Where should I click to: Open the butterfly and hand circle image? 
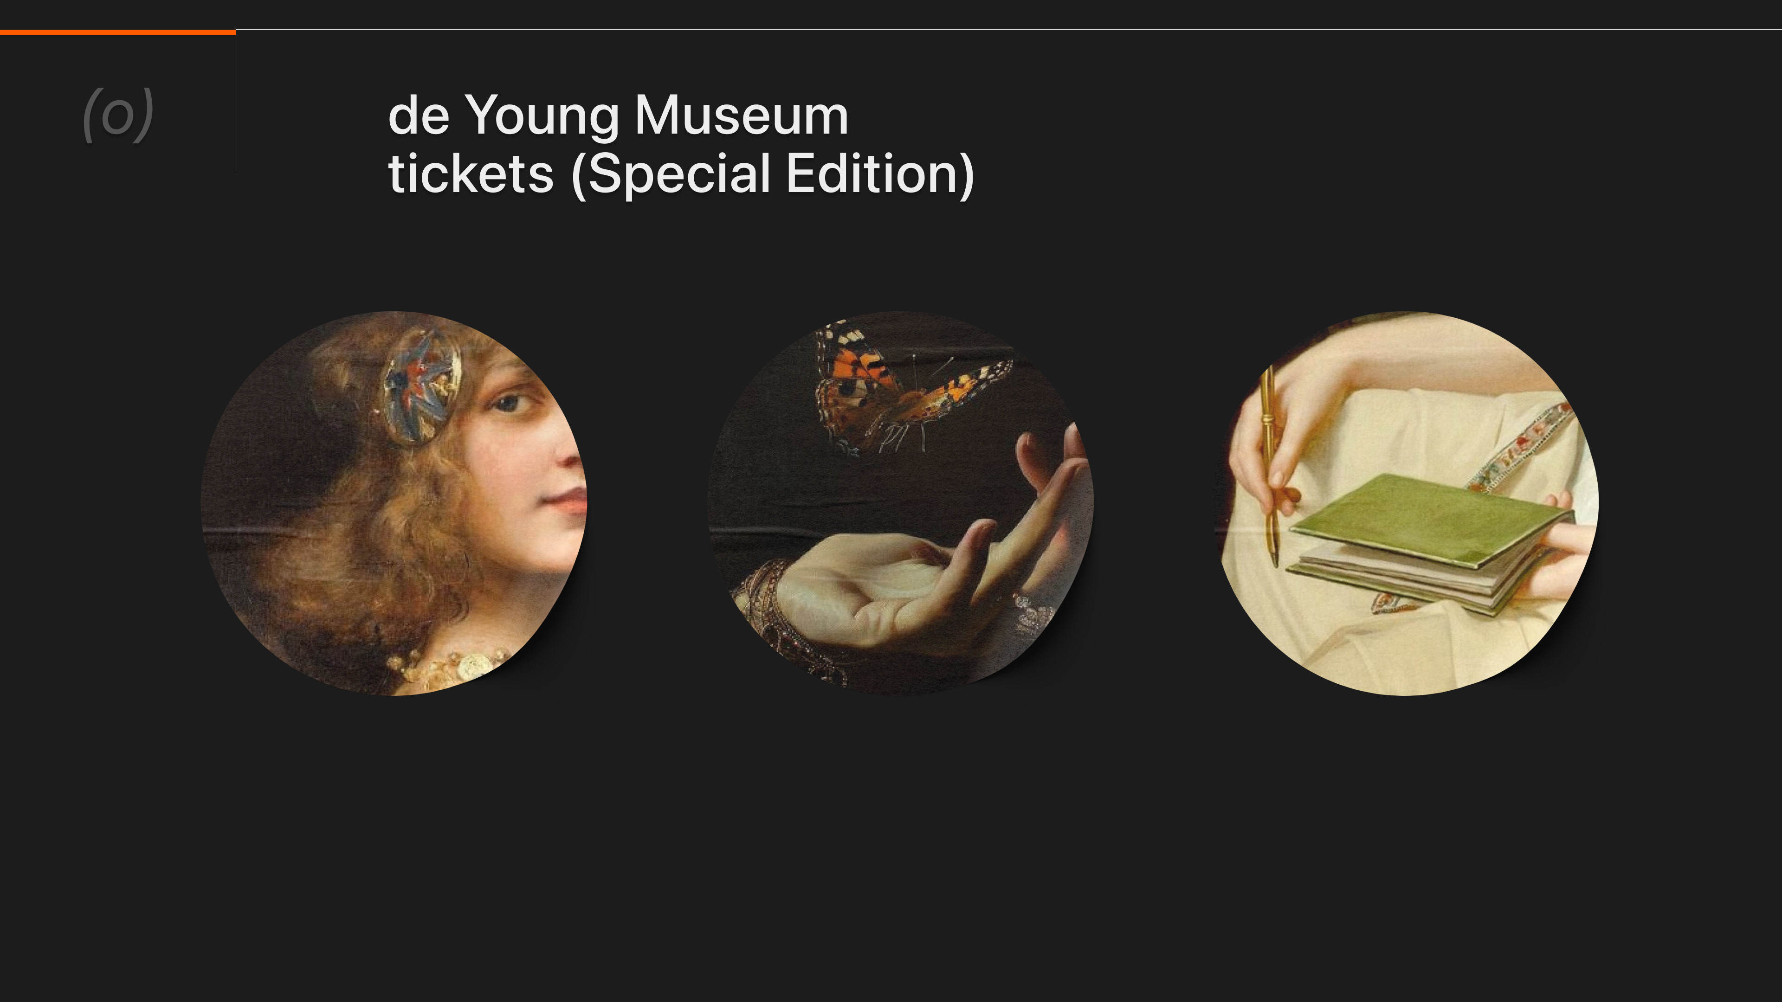901,503
